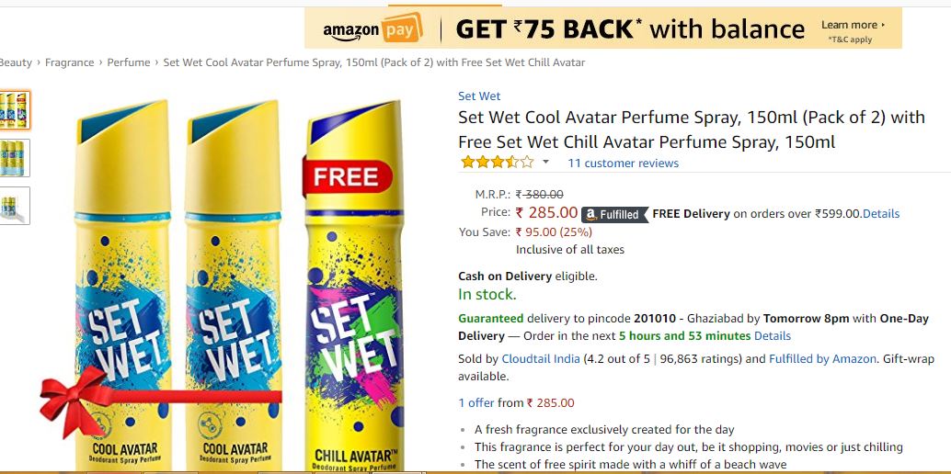Viewport: 951px width, 474px height.
Task: Open the Cloudtail India seller link
Action: click(x=541, y=359)
